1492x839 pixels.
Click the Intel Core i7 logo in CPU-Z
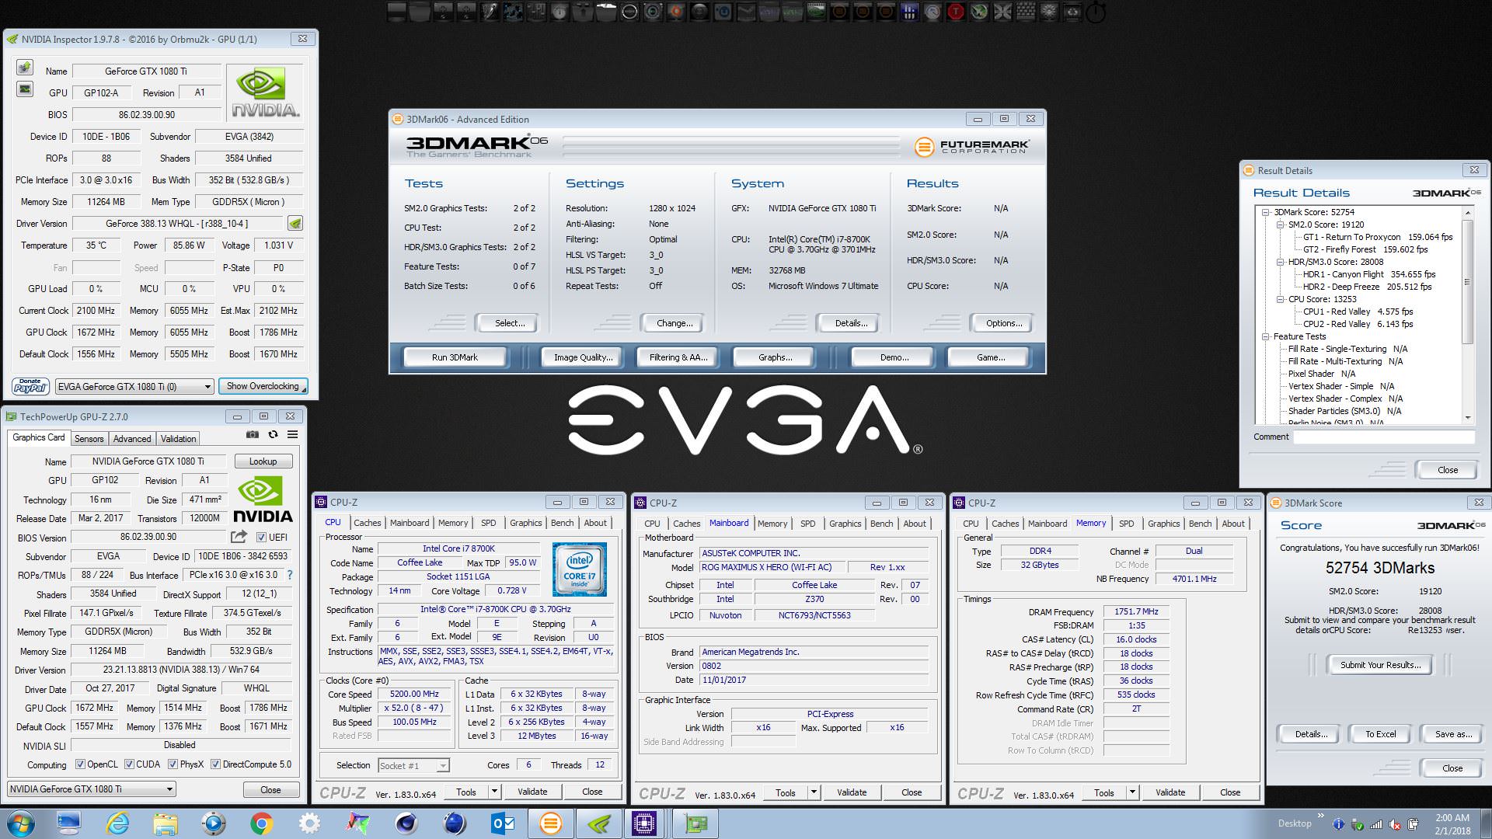[579, 570]
